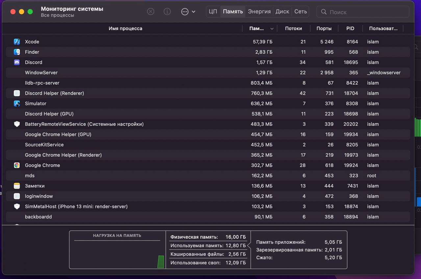Click the loginwindow process icon

pos(17,196)
